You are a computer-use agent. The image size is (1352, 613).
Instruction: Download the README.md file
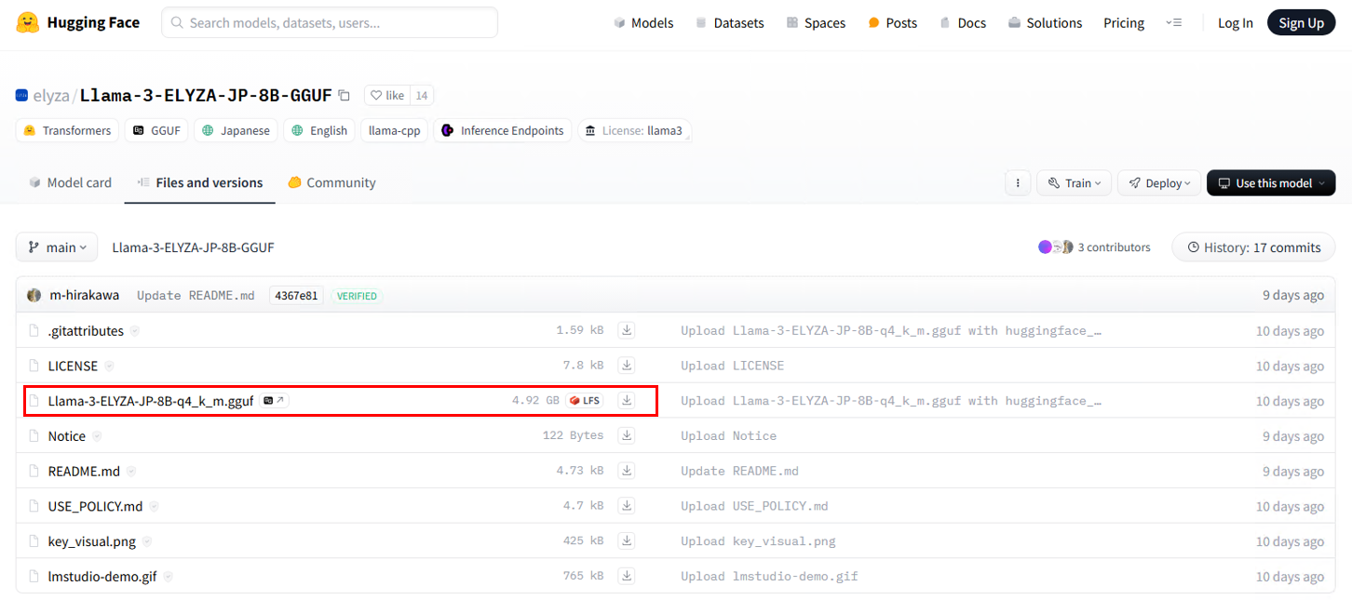[627, 470]
